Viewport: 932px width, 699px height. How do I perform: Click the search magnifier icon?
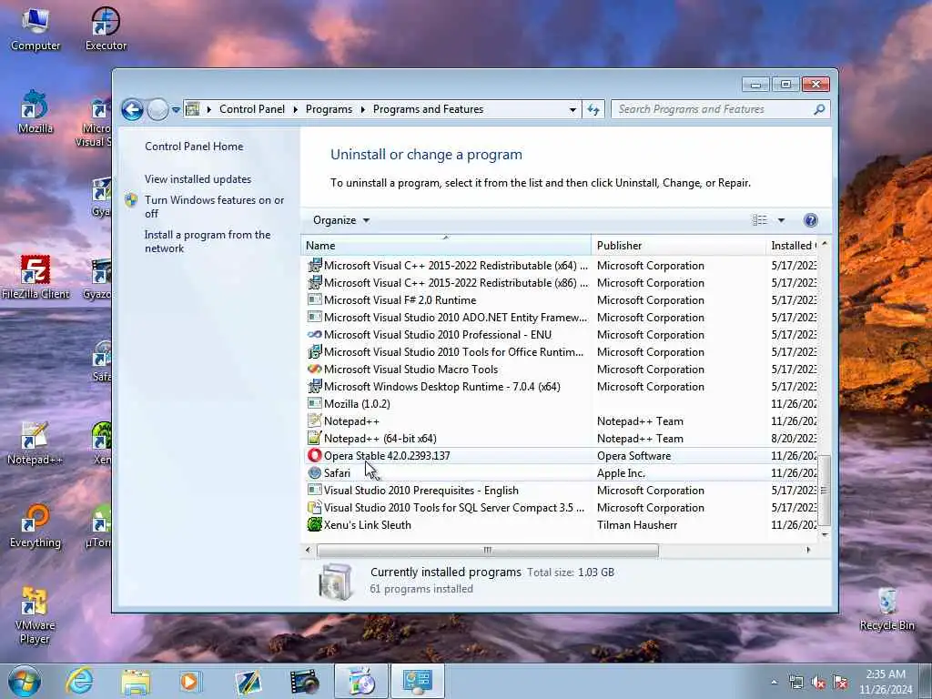[819, 109]
